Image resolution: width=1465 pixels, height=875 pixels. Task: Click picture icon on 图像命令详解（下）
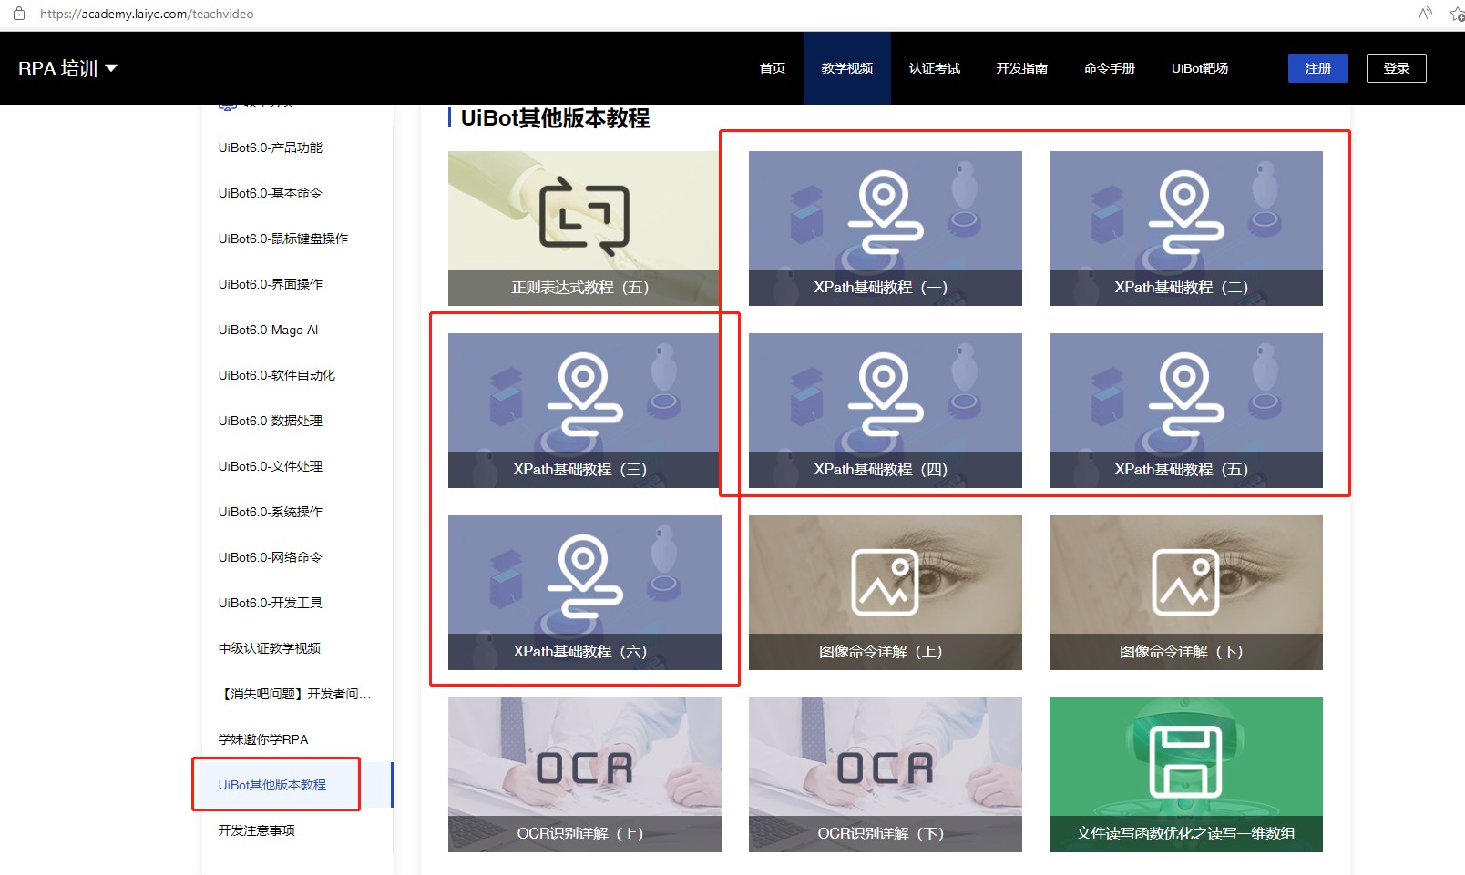[1185, 582]
